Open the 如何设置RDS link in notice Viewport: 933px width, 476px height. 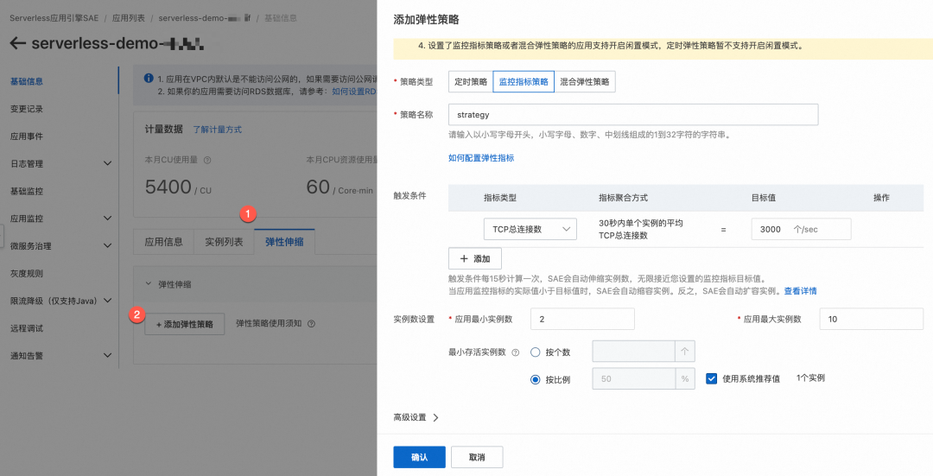coord(354,91)
